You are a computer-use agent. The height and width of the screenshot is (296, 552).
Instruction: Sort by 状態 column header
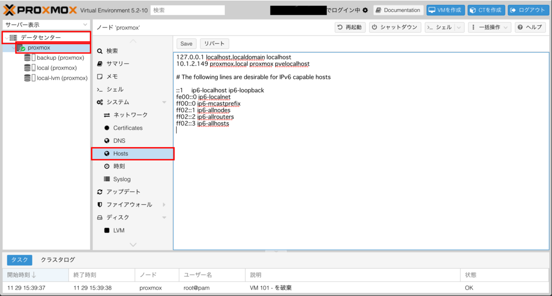point(505,275)
